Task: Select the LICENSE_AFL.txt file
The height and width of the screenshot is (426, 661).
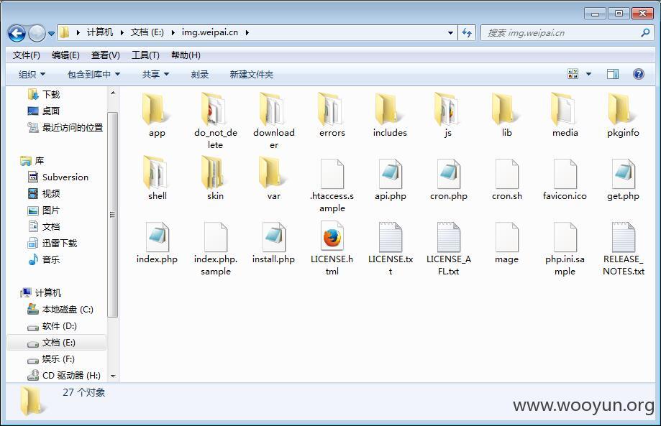Action: (448, 248)
